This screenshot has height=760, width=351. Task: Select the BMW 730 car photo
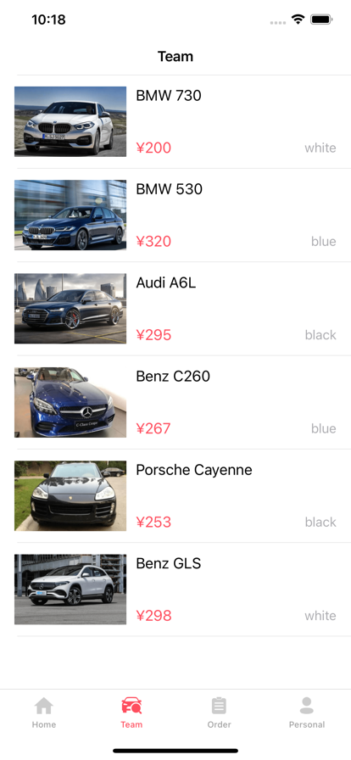pos(70,121)
